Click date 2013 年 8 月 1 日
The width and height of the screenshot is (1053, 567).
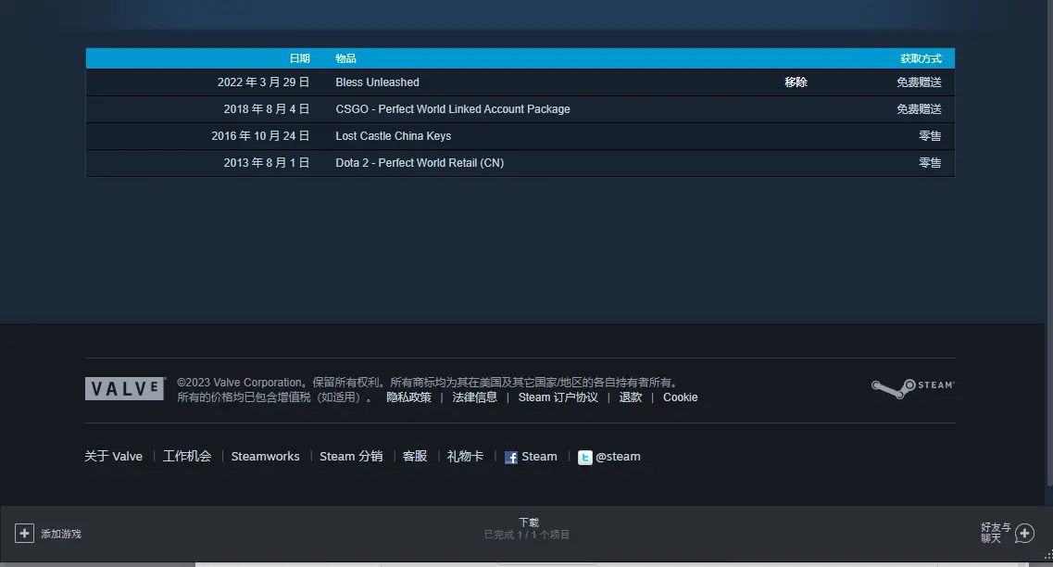(x=267, y=162)
